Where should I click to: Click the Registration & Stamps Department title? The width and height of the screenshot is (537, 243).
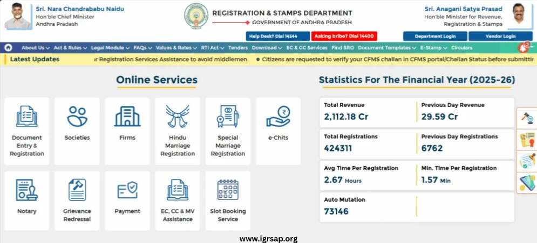(282, 13)
